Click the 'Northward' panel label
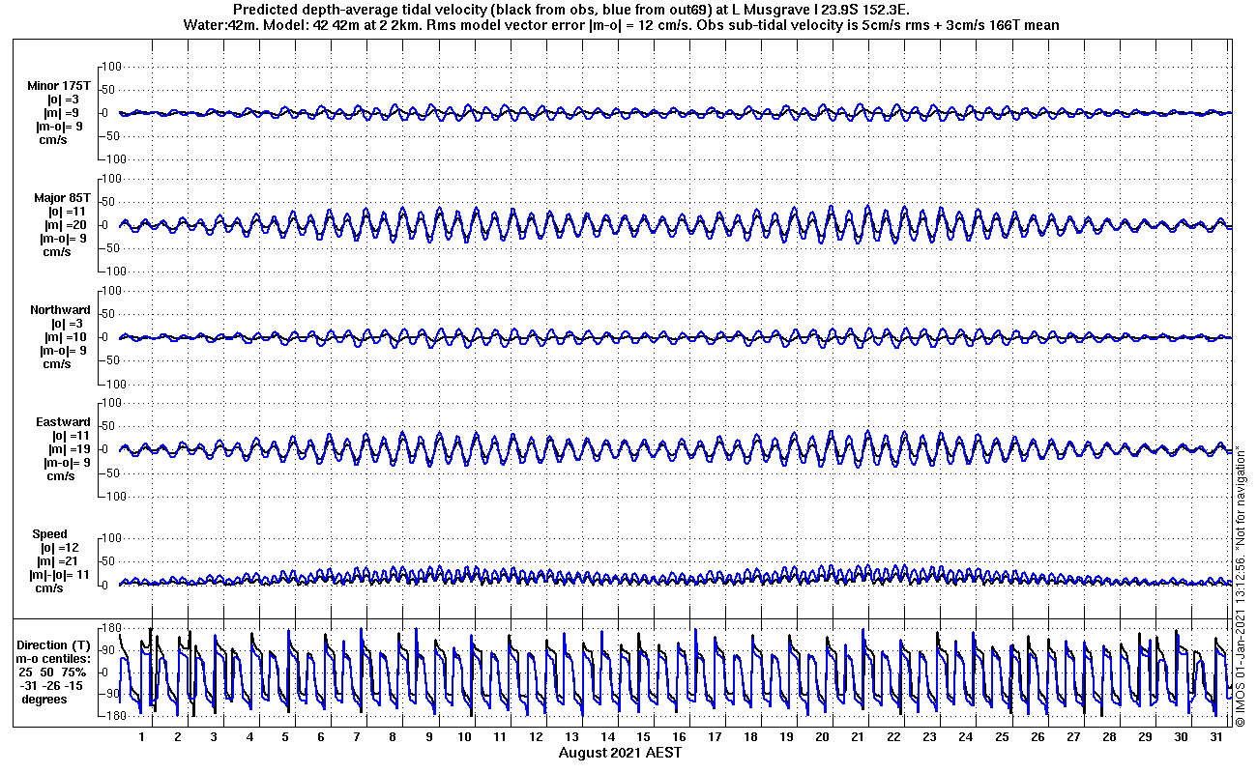The image size is (1257, 773). [x=60, y=310]
